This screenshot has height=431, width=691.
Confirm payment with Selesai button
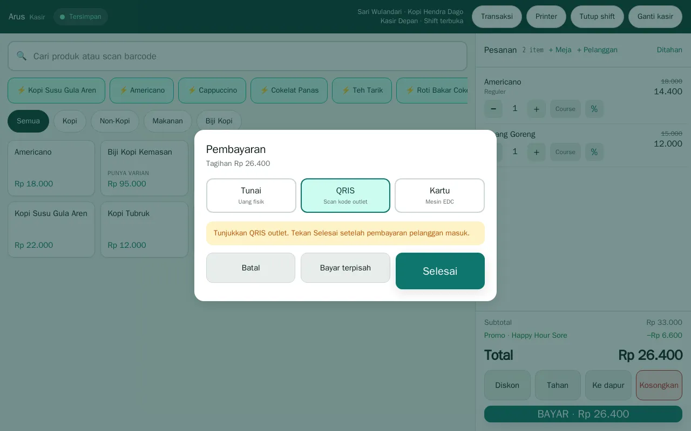[440, 271]
